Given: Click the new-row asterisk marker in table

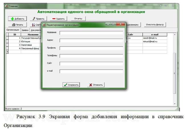Looking at the screenshot, I should click(7, 52).
